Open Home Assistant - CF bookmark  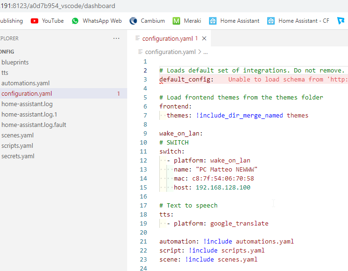click(298, 21)
